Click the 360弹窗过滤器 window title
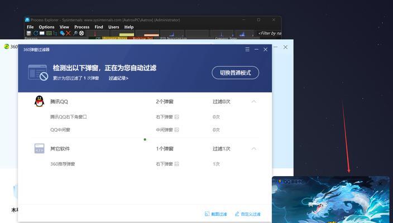 (36, 50)
